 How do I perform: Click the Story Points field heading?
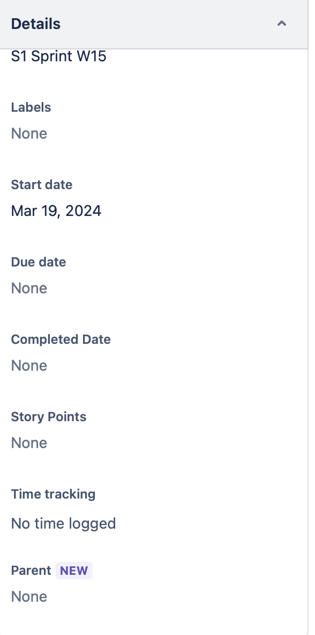[x=48, y=417]
